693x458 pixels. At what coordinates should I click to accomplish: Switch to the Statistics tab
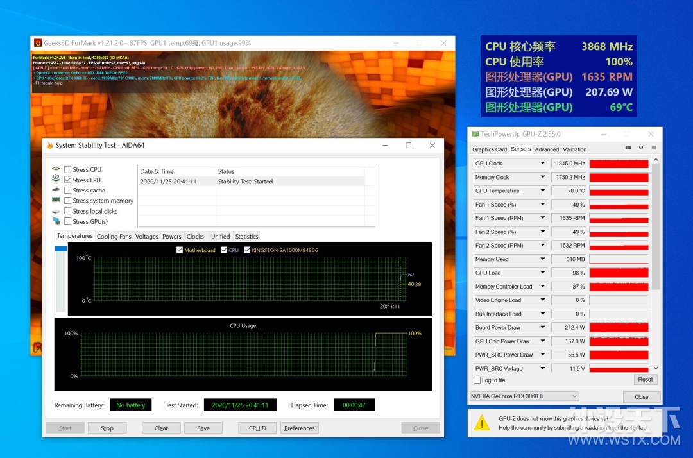[x=246, y=236]
